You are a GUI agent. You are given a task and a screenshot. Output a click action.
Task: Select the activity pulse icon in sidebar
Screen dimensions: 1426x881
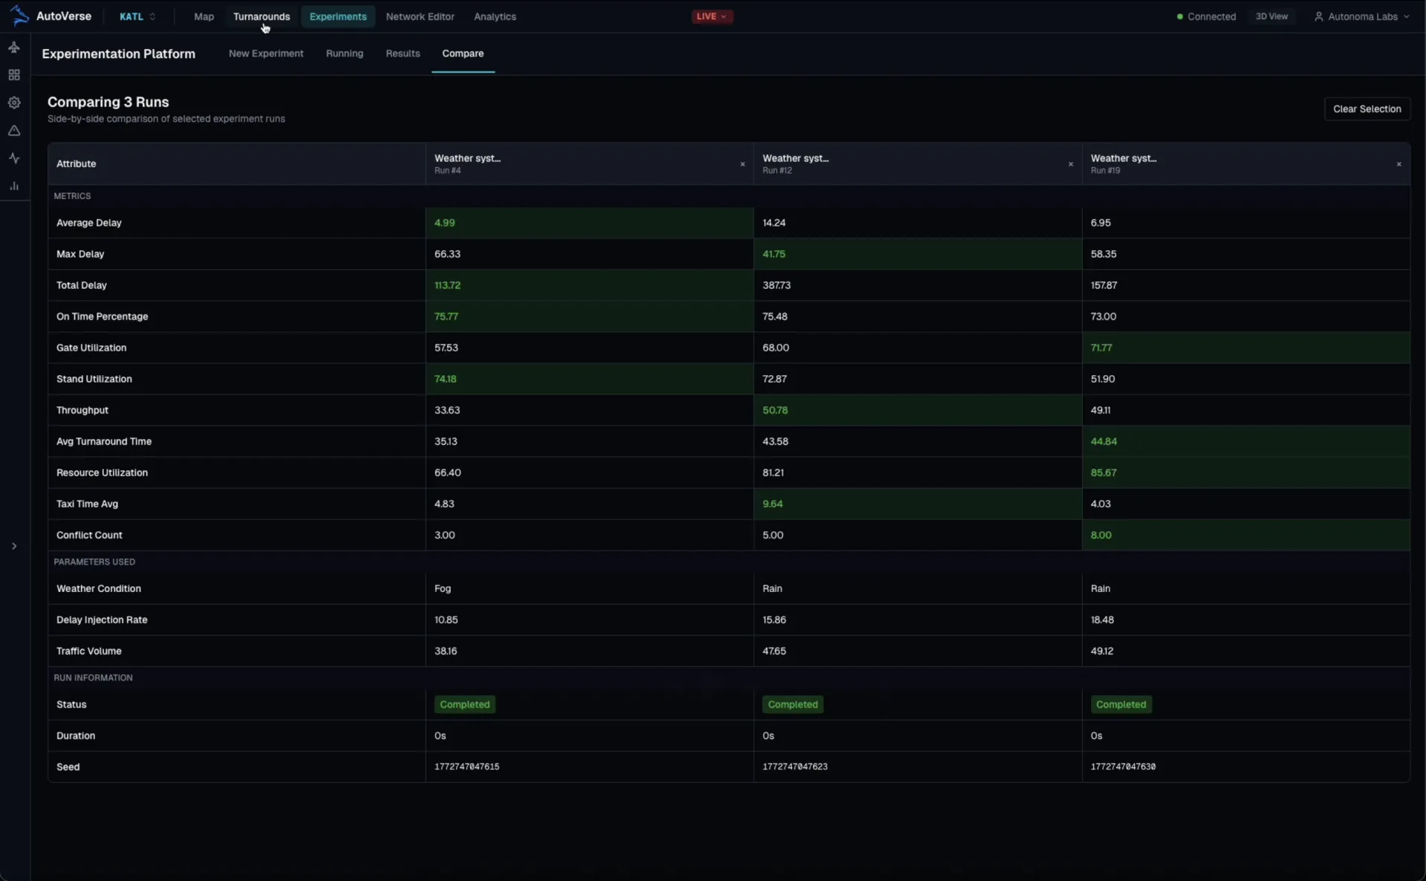coord(14,158)
